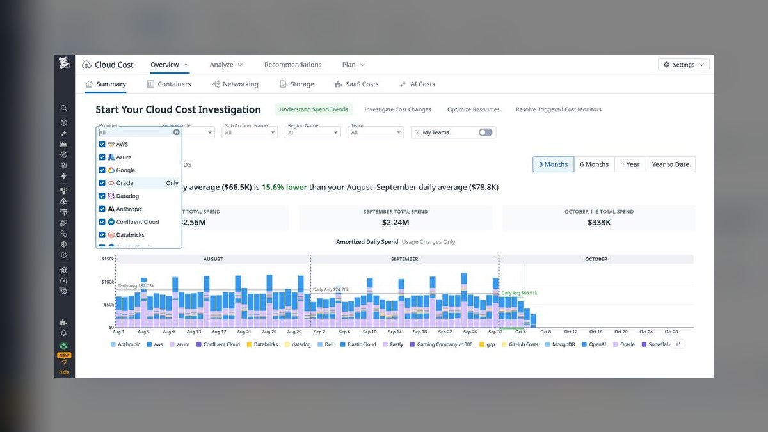Image resolution: width=768 pixels, height=432 pixels.
Task: Switch to the Containers tab
Action: (169, 84)
